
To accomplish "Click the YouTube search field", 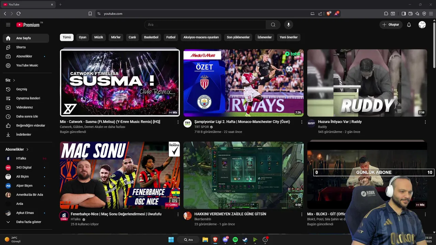I will pyautogui.click(x=205, y=25).
